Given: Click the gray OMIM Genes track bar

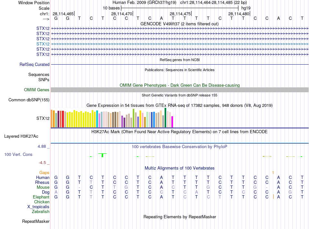Looking at the screenshot, I should (x=180, y=90).
